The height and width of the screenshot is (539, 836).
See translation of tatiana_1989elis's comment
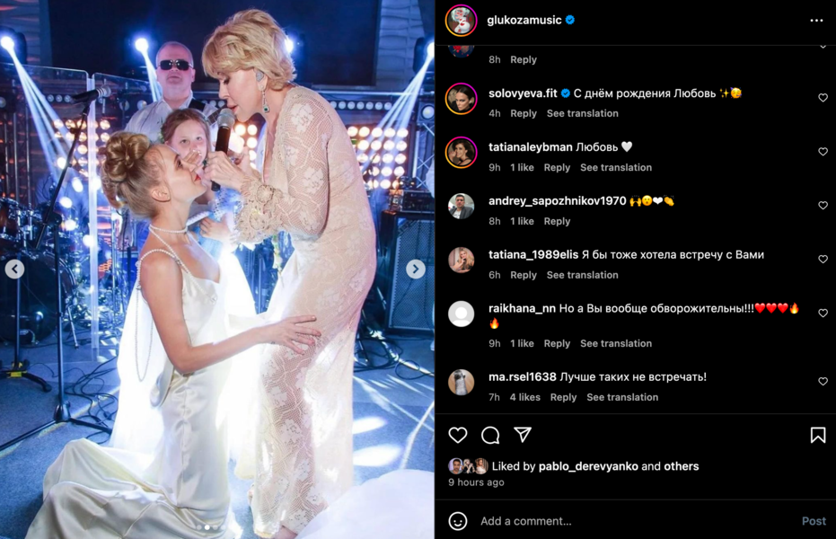[x=582, y=275]
